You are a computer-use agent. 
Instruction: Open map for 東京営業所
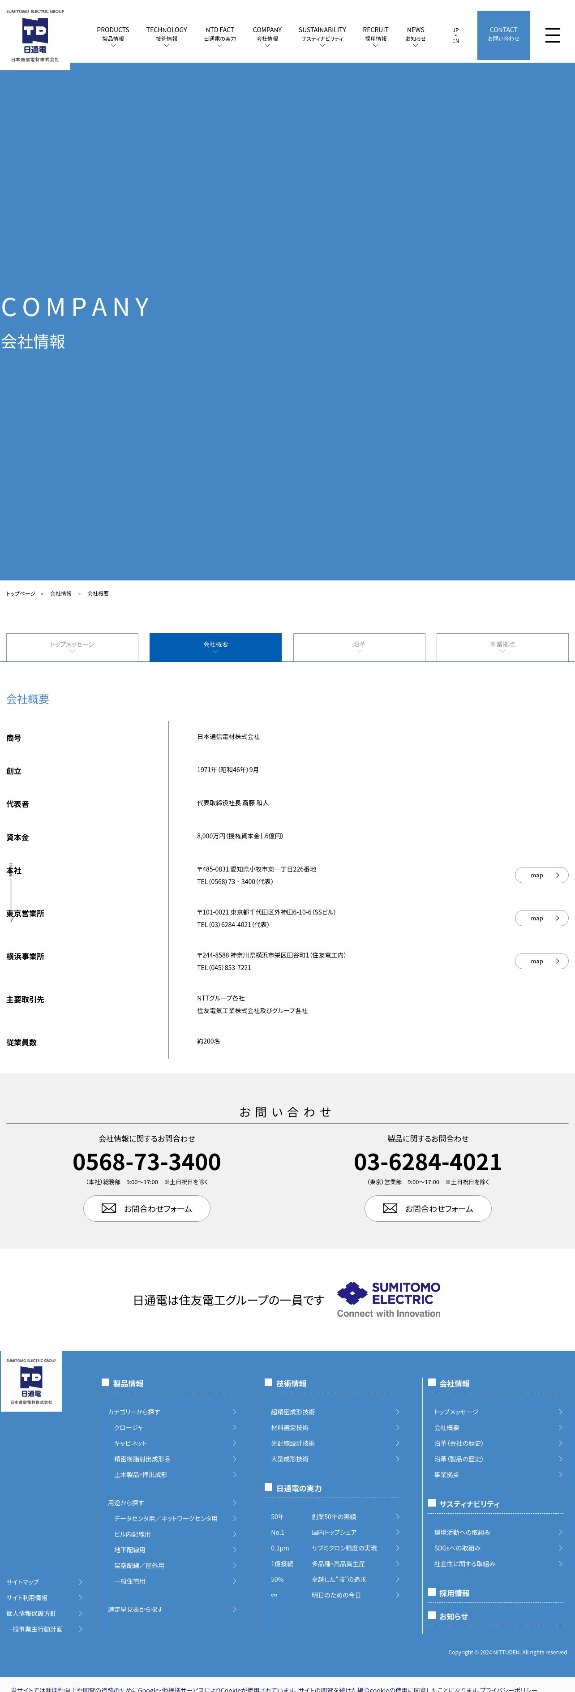[x=541, y=918]
